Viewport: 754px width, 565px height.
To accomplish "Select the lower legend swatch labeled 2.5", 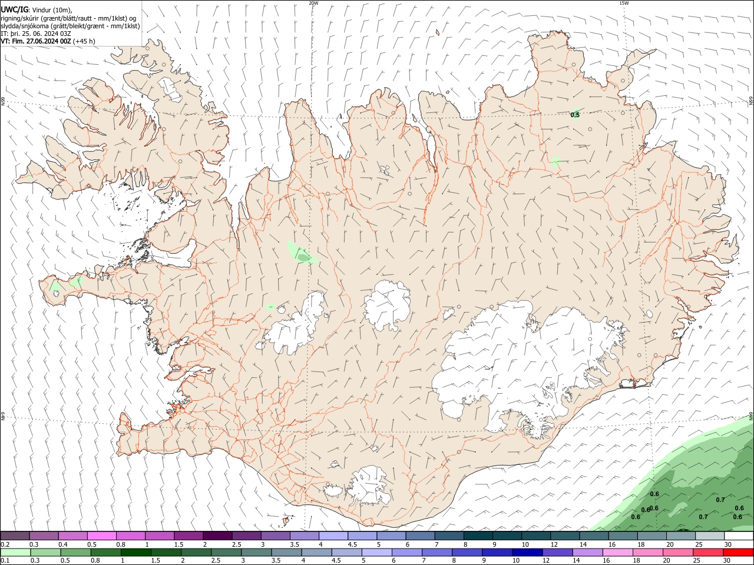I will point(226,552).
